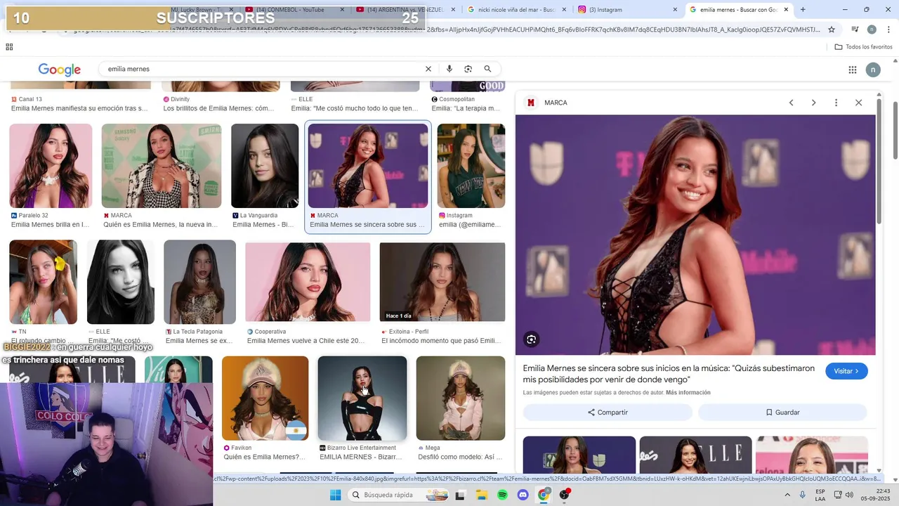This screenshot has height=506, width=899.
Task: Open the Instagram emilia image result
Action: (x=471, y=166)
